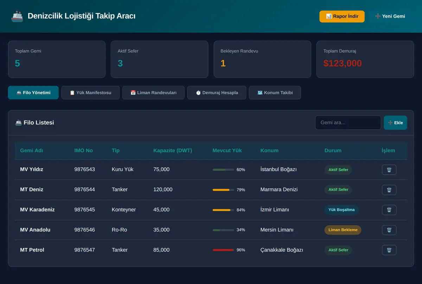Click the IMO No column header
This screenshot has width=422, height=284.
84,150
